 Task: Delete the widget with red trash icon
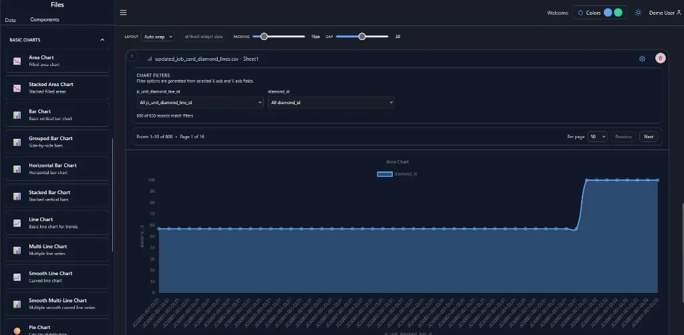(x=661, y=58)
